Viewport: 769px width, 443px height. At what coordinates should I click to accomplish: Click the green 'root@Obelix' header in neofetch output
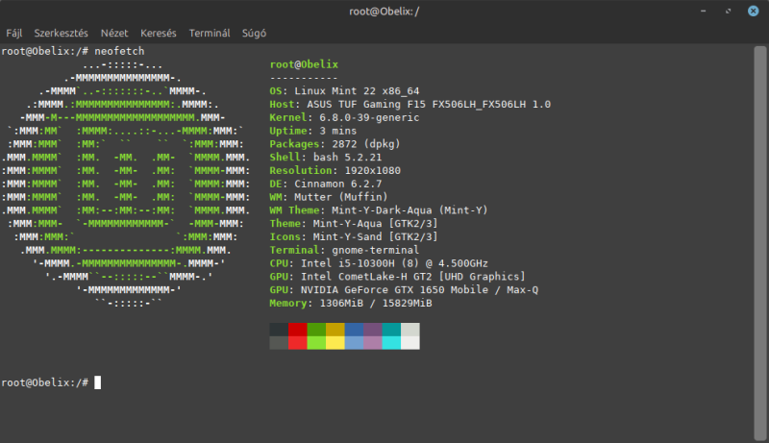(x=304, y=64)
